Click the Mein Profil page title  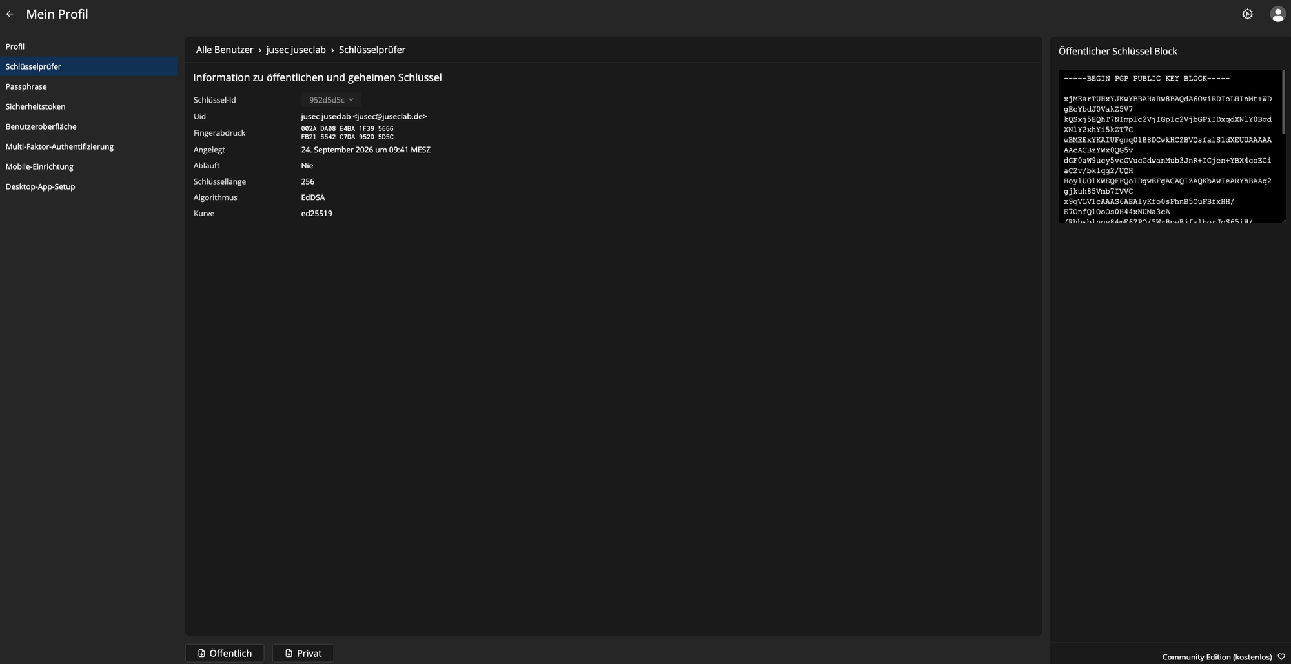pyautogui.click(x=57, y=14)
